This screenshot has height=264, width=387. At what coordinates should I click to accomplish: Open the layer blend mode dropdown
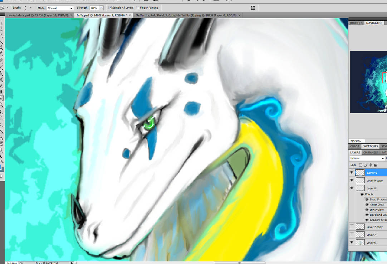[367, 158]
